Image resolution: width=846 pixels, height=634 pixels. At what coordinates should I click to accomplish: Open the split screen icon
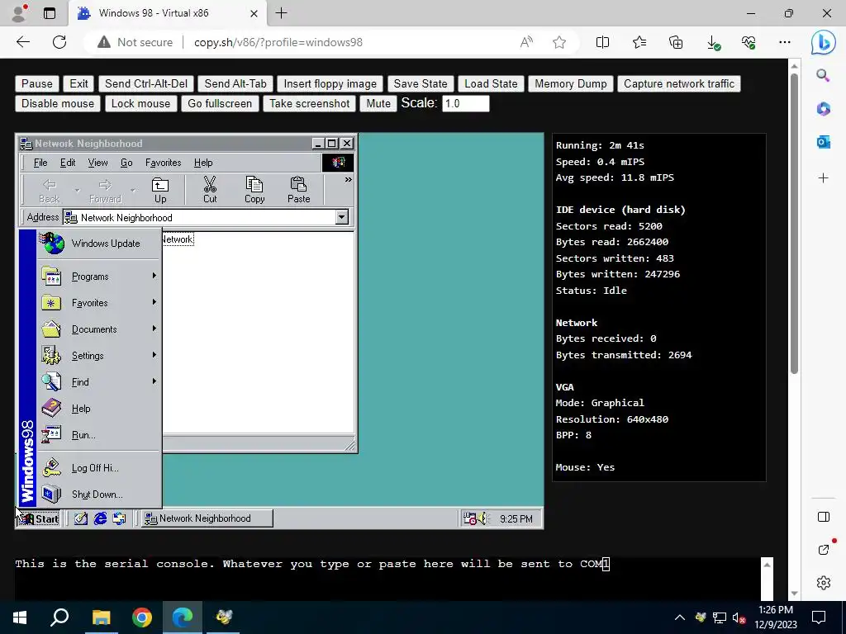602,42
